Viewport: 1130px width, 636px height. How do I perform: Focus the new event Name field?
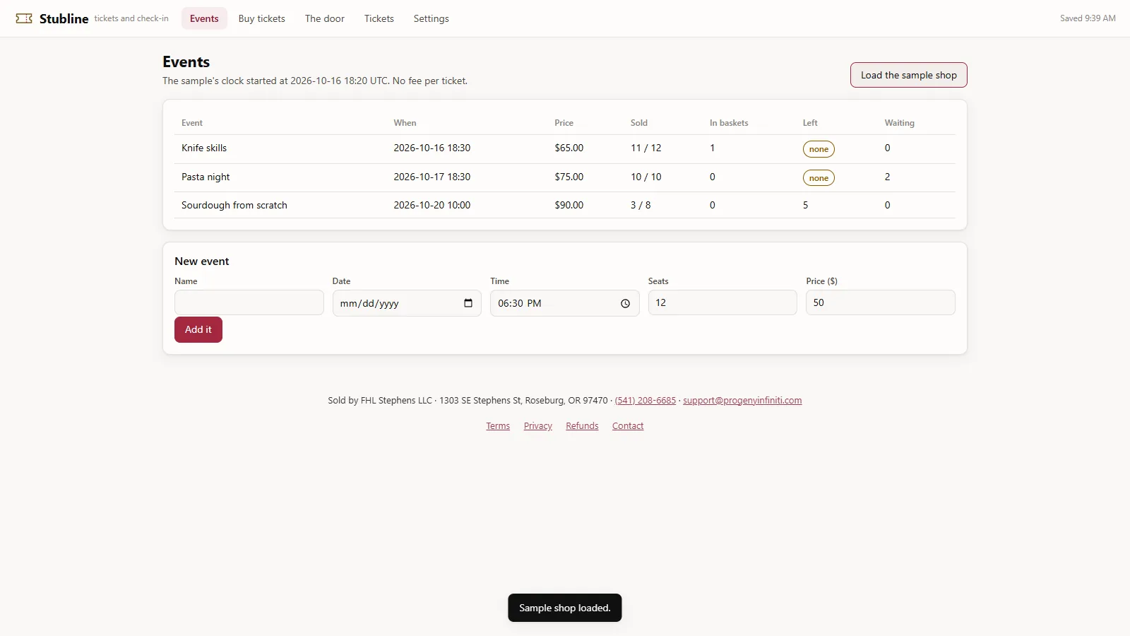[x=249, y=302]
